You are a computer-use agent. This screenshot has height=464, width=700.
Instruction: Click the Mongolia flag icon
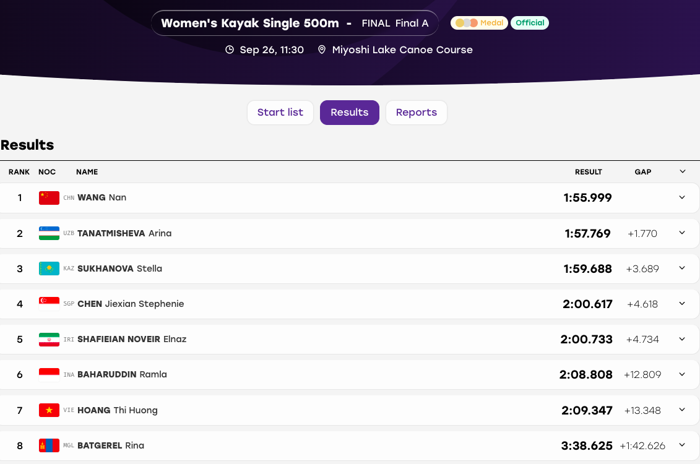49,445
